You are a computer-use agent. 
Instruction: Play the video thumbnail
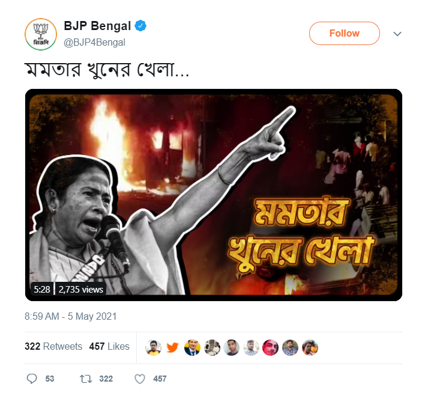[213, 195]
